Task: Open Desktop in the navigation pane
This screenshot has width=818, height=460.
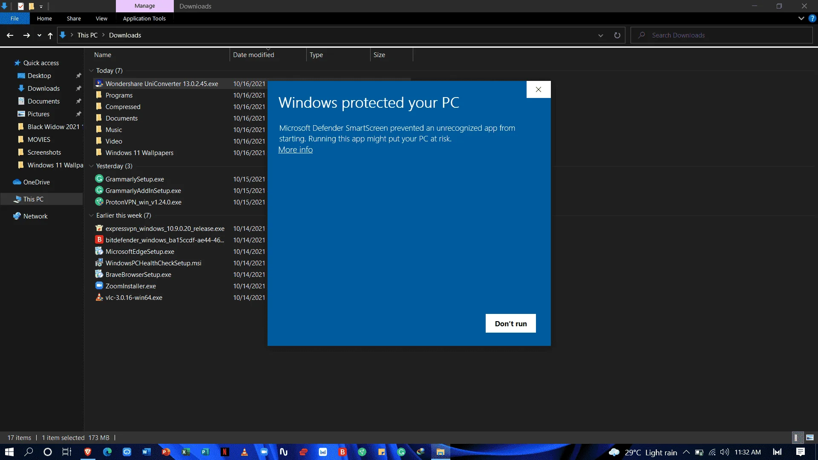Action: tap(39, 76)
